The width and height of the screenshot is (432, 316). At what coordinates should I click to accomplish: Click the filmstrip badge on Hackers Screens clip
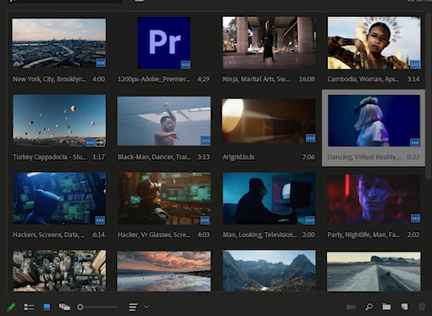pos(100,220)
